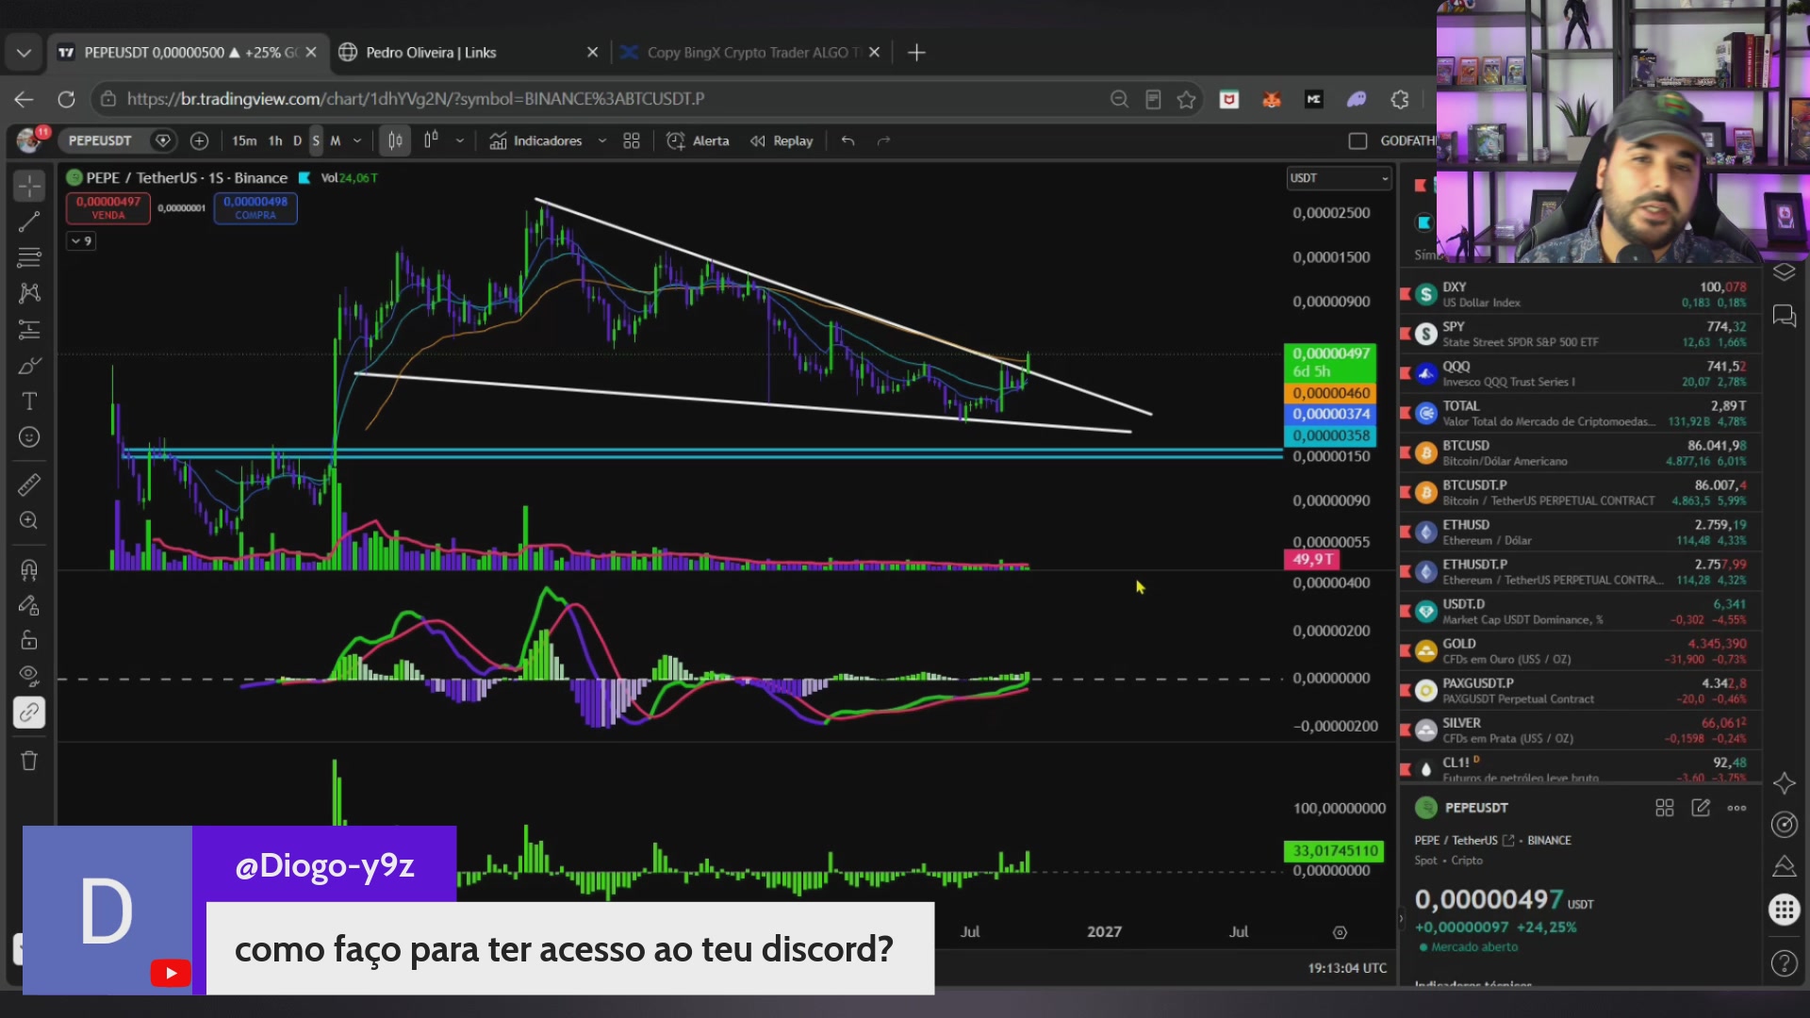Select the ruler measure tool
The height and width of the screenshot is (1018, 1810).
click(29, 484)
